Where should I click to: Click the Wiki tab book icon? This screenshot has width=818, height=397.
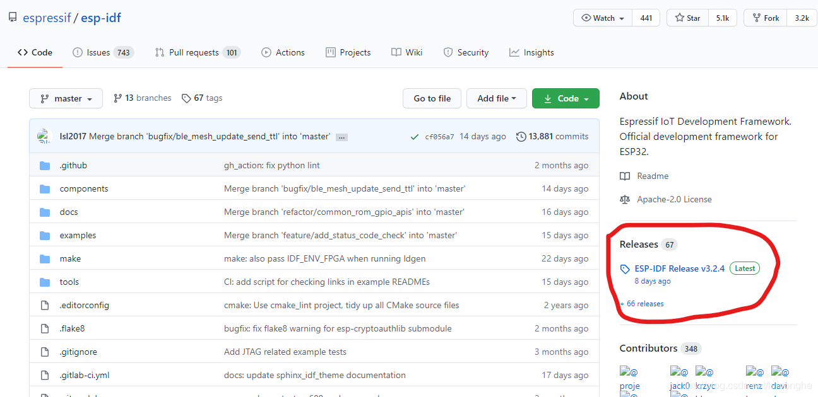pyautogui.click(x=396, y=52)
